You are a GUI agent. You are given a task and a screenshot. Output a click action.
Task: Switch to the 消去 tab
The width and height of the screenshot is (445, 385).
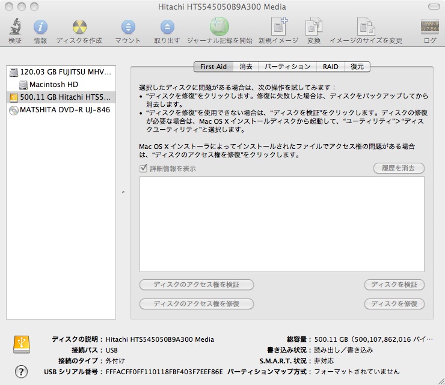point(246,67)
